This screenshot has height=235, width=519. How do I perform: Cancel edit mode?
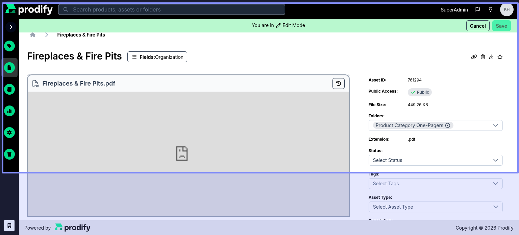pyautogui.click(x=478, y=26)
